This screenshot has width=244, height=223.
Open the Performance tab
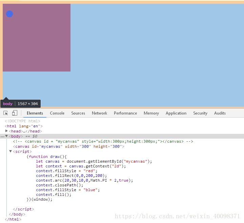(125, 113)
